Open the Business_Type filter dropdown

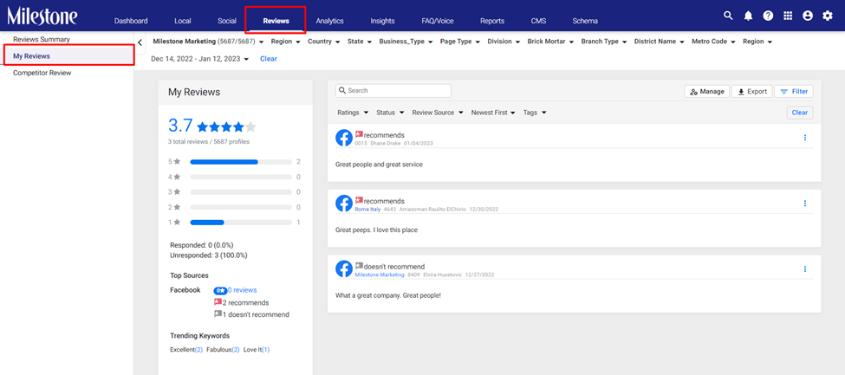[406, 42]
